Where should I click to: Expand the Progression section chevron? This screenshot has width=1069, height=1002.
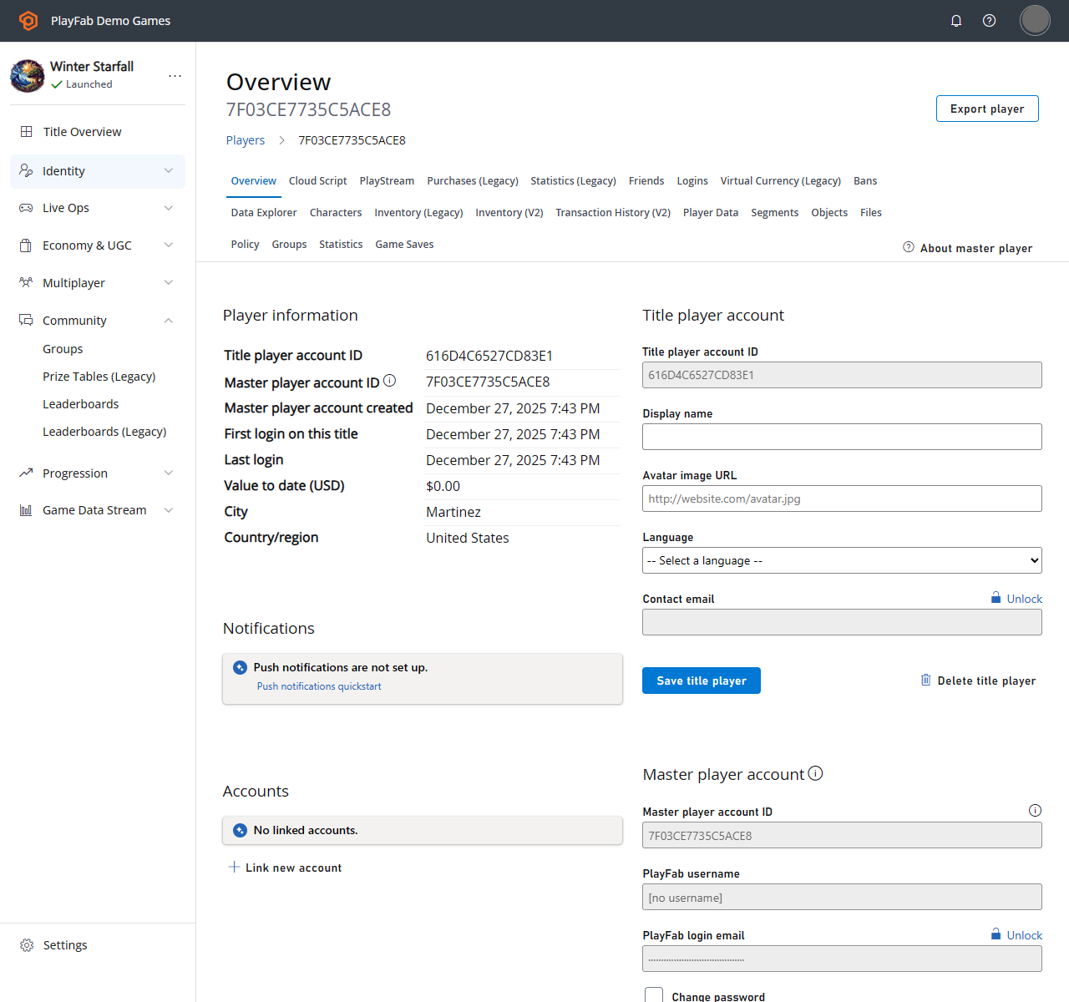pyautogui.click(x=169, y=473)
